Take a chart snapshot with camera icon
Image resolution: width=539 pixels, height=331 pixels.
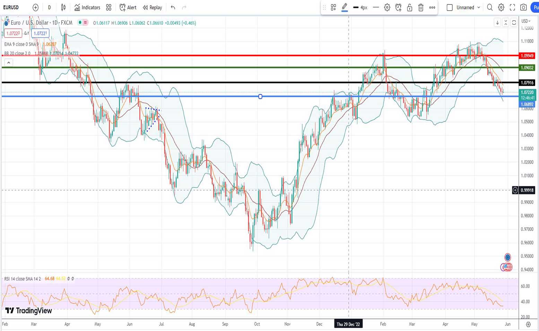[x=524, y=7]
